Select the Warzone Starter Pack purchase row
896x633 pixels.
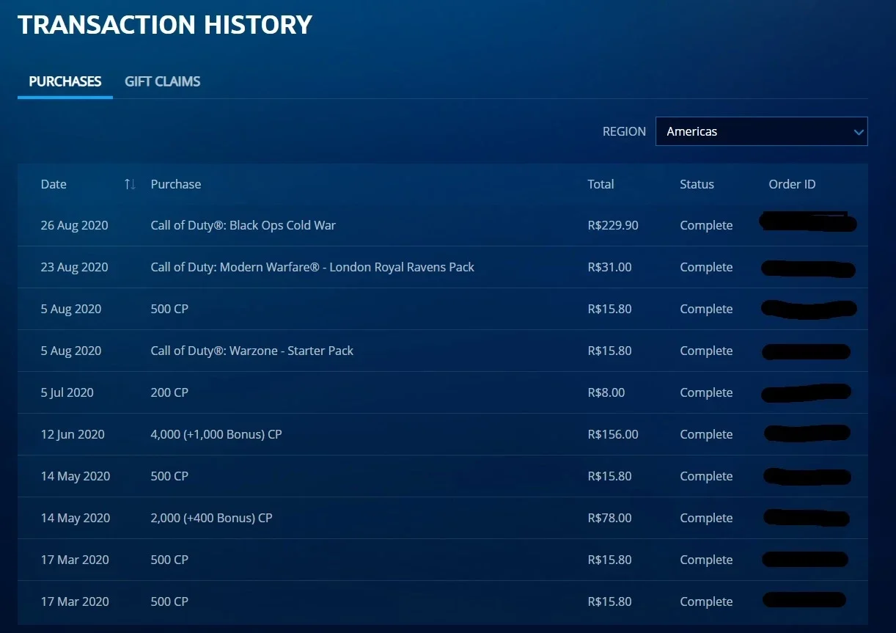443,351
